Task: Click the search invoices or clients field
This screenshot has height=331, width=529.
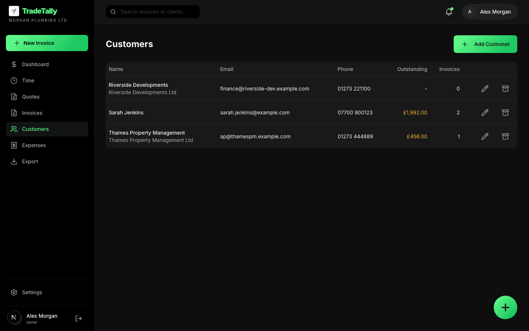Action: 152,11
